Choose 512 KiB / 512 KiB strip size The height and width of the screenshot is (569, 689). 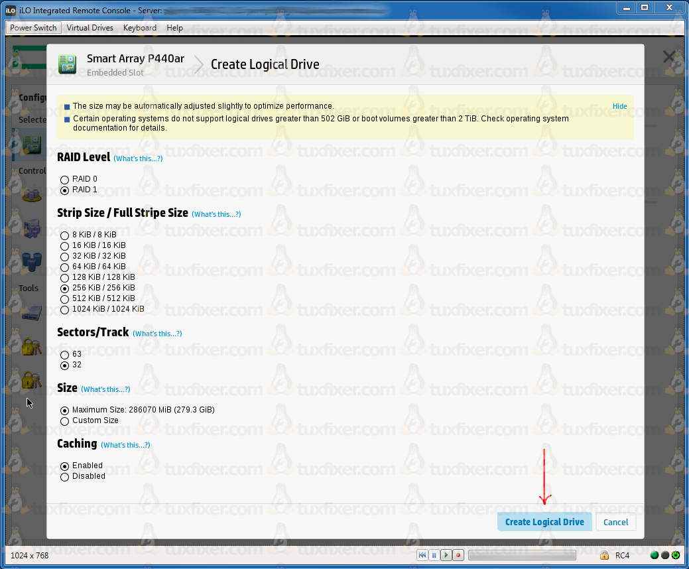pos(64,299)
